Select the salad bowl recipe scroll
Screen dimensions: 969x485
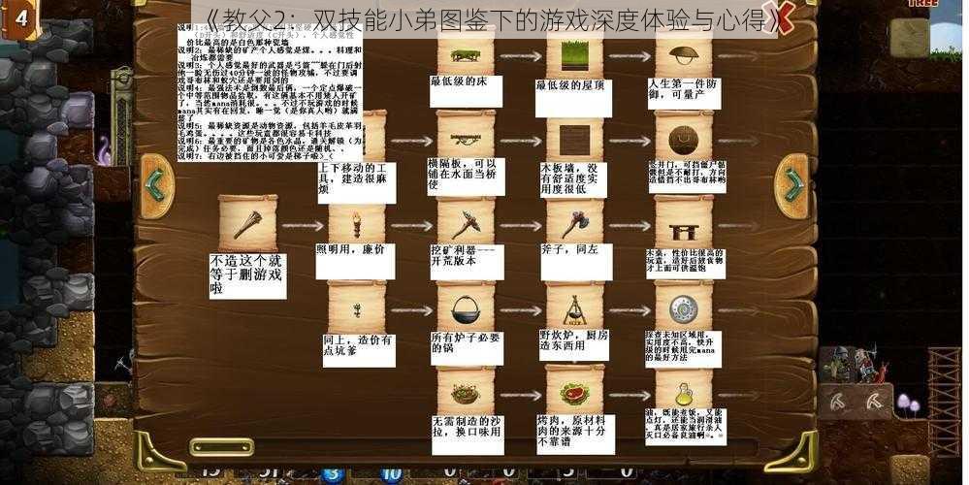click(466, 392)
